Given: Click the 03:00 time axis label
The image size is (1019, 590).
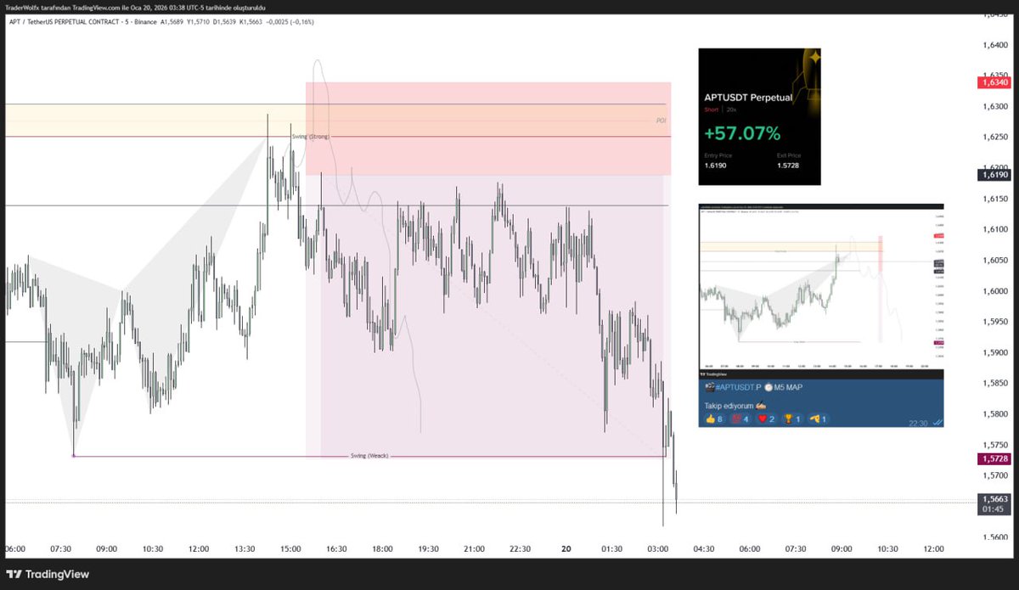Looking at the screenshot, I should click(657, 549).
